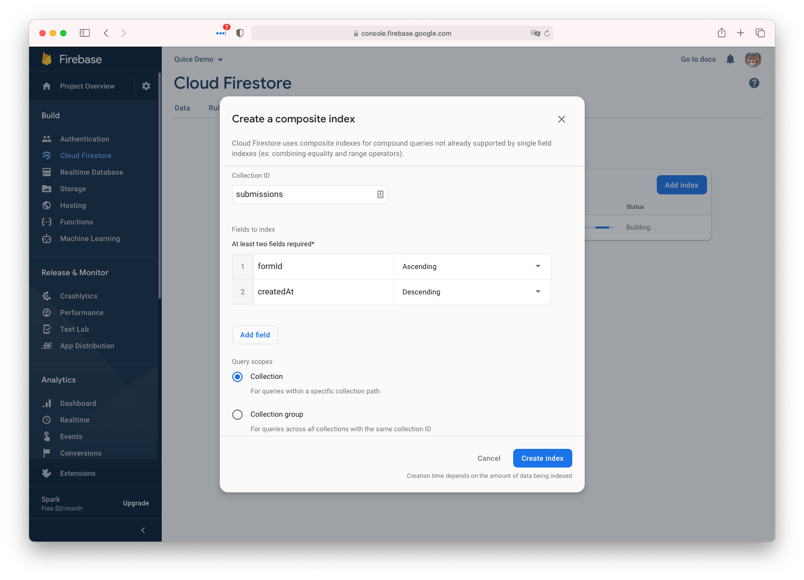Click the createdAt field path input
The height and width of the screenshot is (580, 804).
point(324,292)
